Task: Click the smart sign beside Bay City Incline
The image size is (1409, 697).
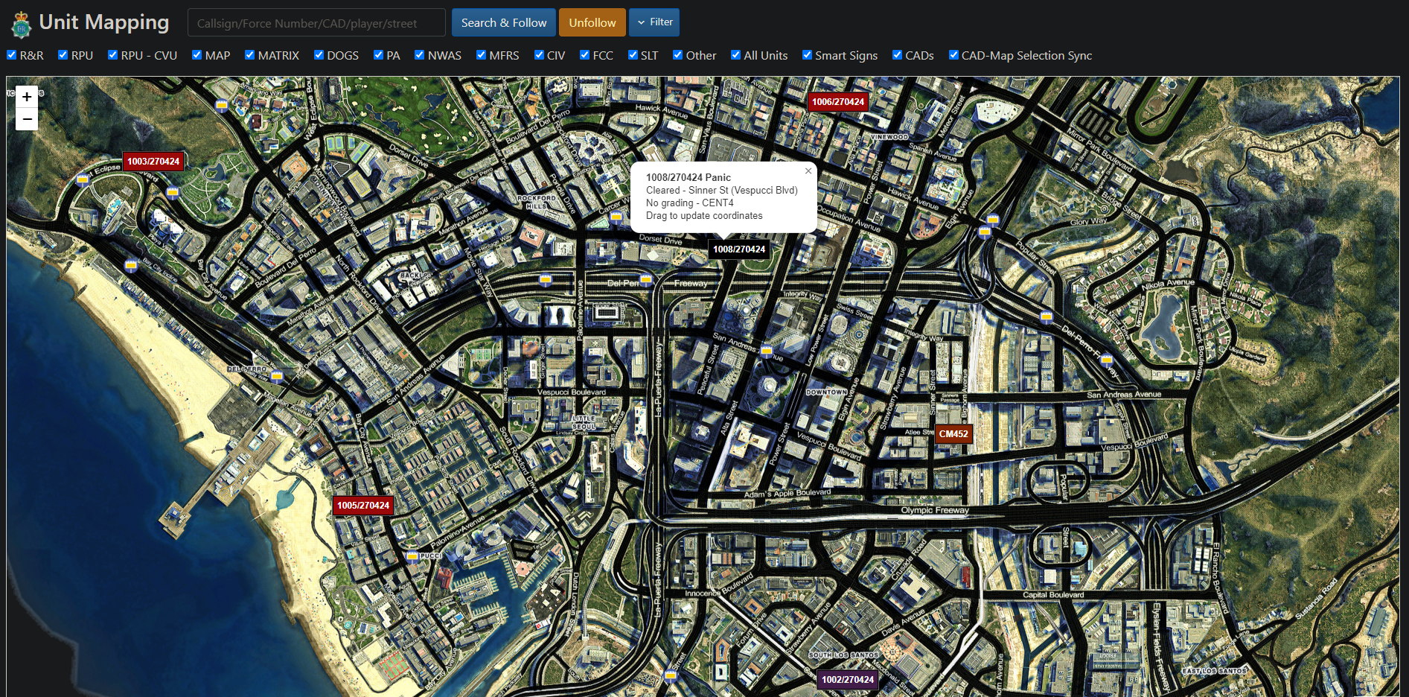Action: point(131,265)
